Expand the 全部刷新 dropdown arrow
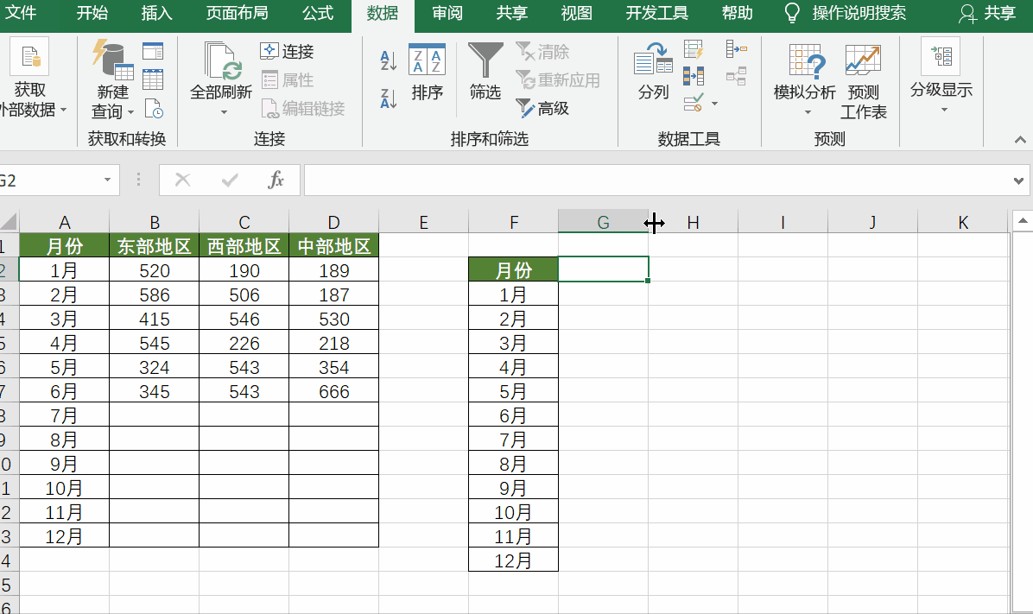This screenshot has width=1033, height=614. coord(224,112)
